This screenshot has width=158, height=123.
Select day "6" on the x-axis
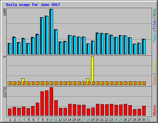(33, 120)
